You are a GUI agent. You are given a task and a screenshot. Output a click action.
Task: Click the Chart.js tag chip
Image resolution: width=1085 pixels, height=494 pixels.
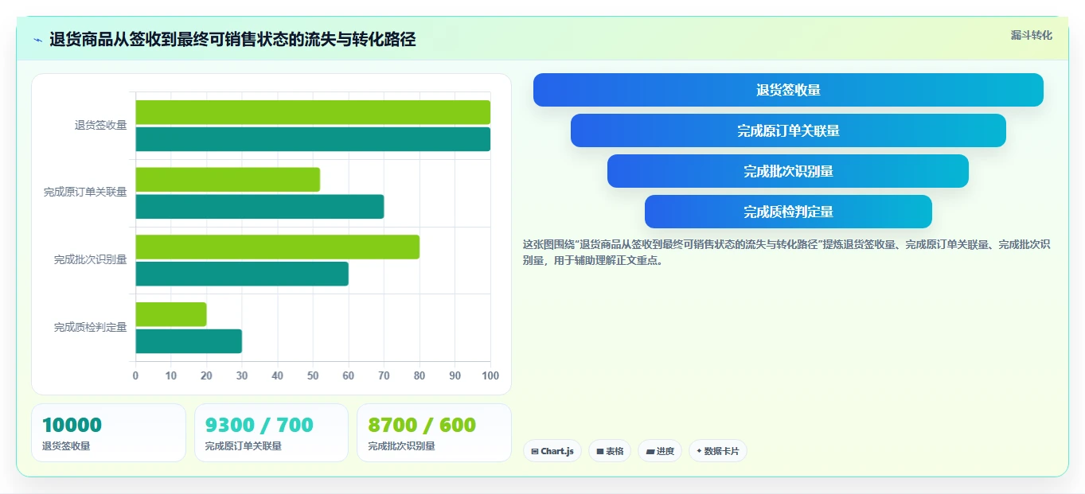552,451
